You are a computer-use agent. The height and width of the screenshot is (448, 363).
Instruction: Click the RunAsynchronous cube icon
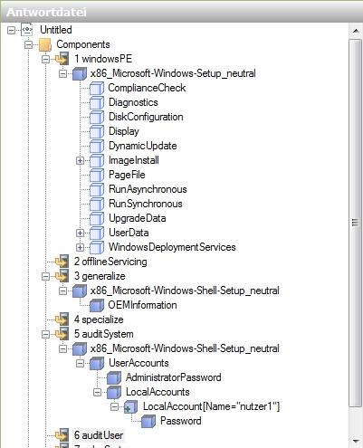pos(97,189)
